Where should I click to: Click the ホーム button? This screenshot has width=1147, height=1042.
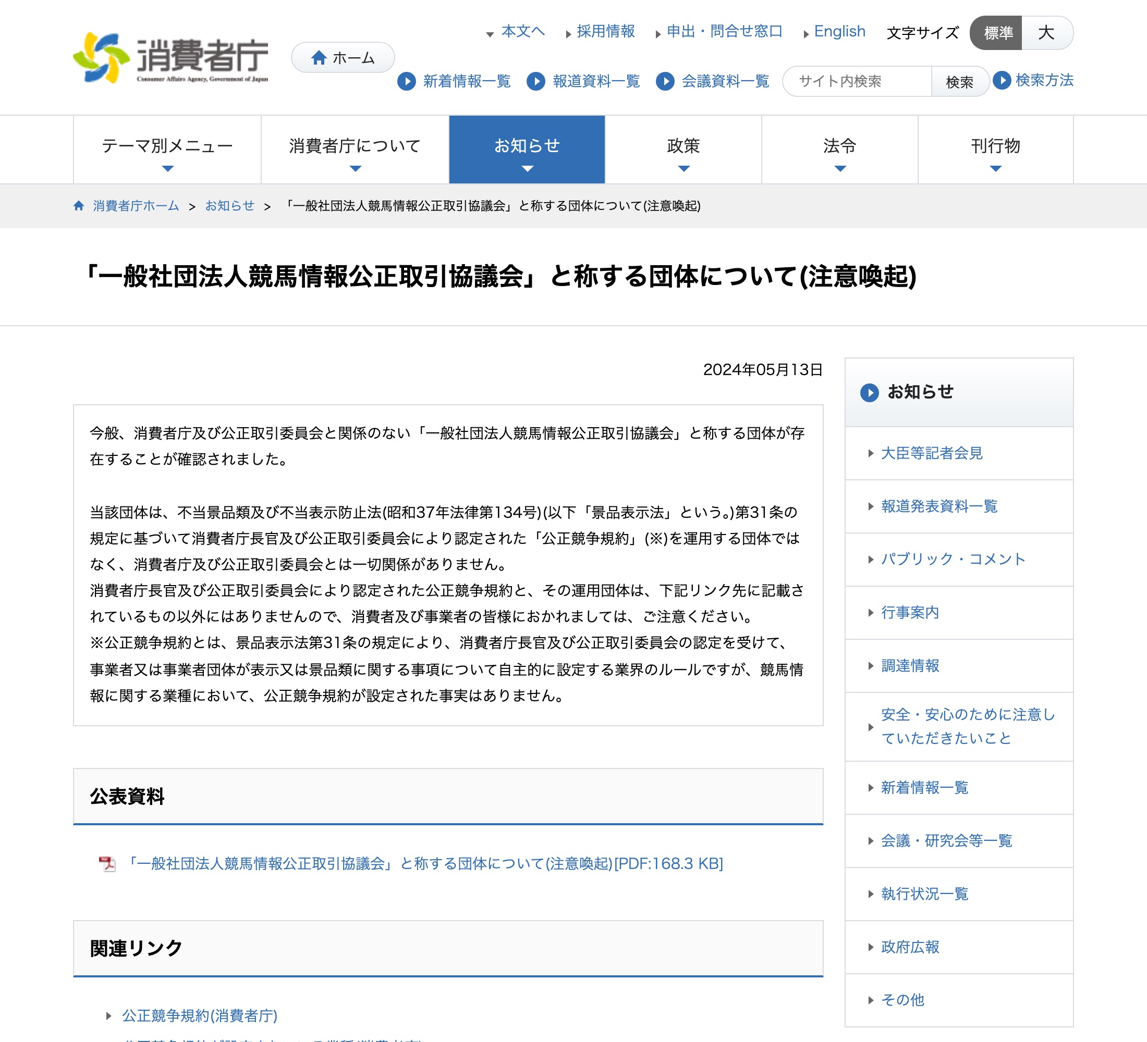point(343,57)
